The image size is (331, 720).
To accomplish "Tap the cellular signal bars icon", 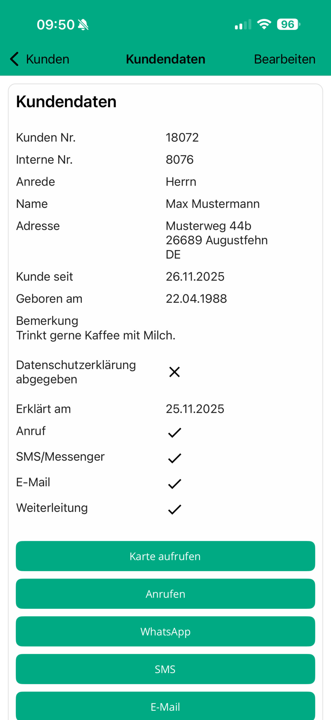I will tap(243, 25).
